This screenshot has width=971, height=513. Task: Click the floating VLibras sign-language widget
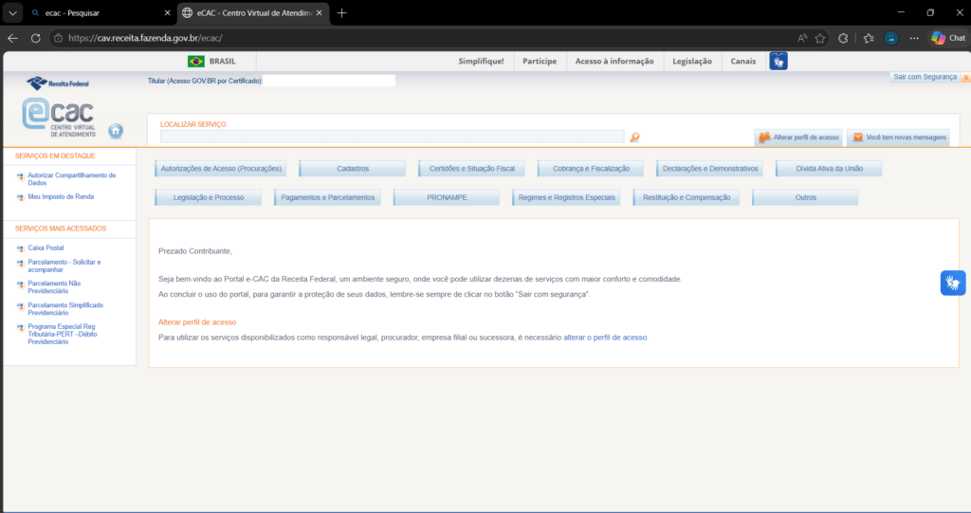click(x=952, y=284)
